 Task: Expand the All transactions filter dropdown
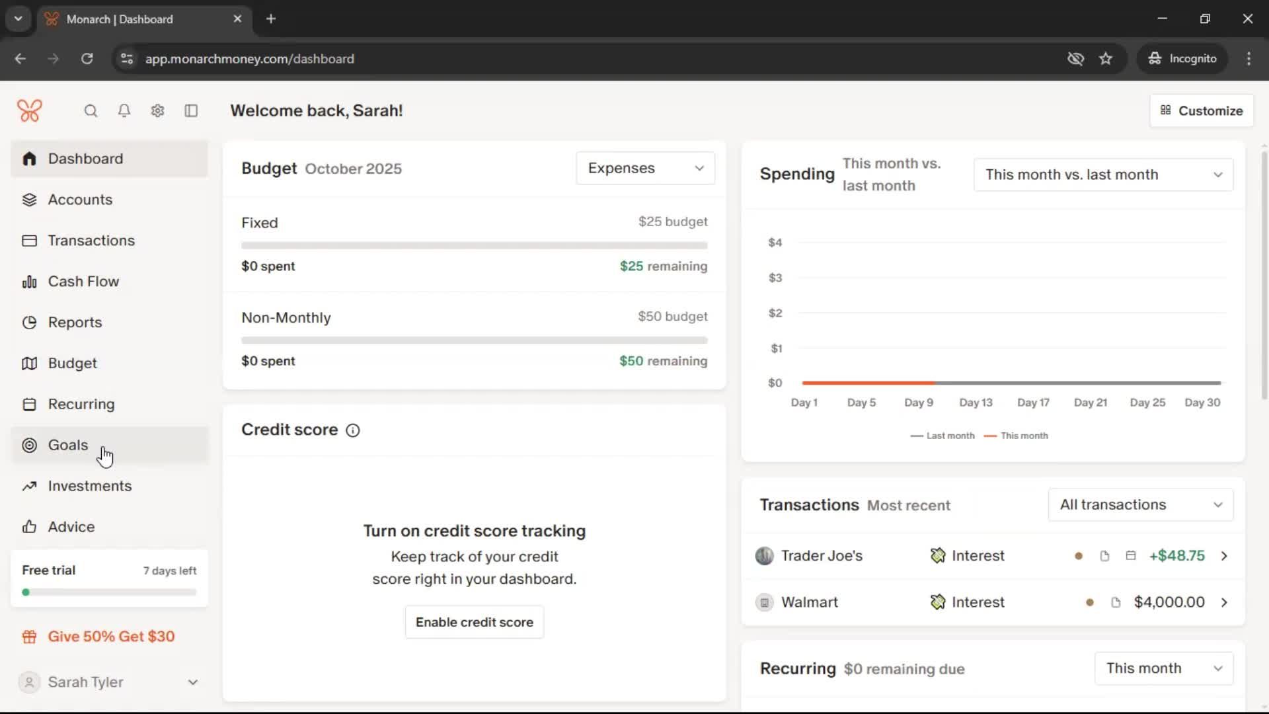pyautogui.click(x=1140, y=505)
